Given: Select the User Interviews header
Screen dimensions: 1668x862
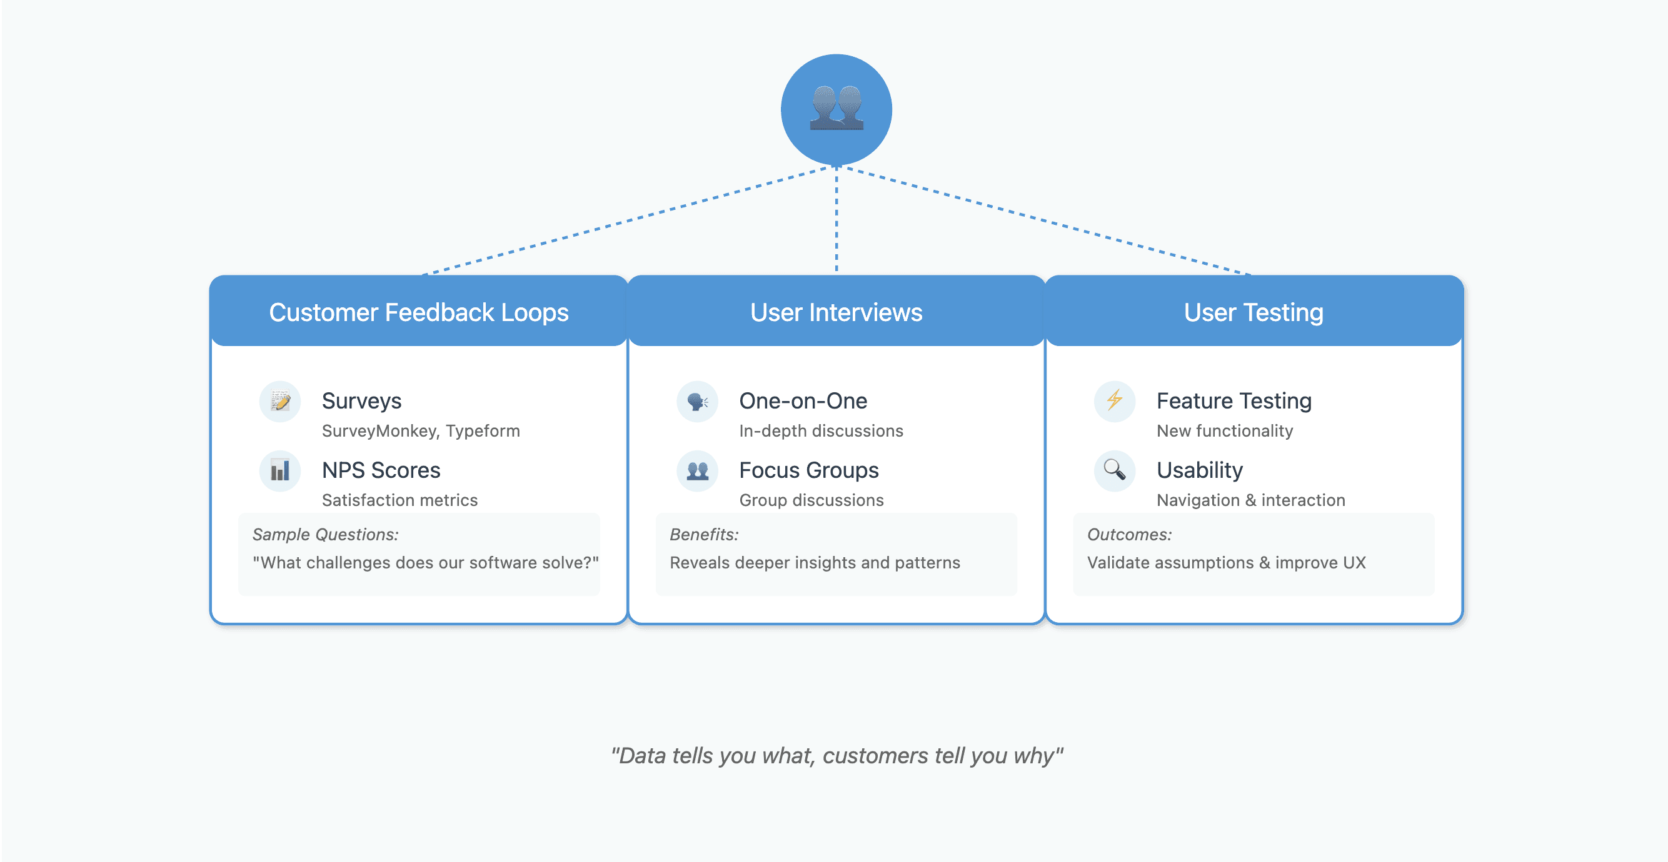Looking at the screenshot, I should (x=836, y=312).
